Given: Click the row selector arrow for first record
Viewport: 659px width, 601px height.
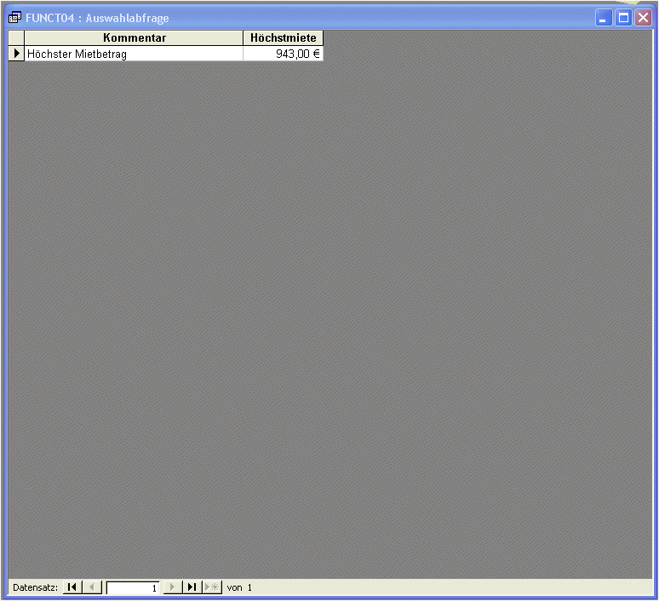Looking at the screenshot, I should 16,54.
